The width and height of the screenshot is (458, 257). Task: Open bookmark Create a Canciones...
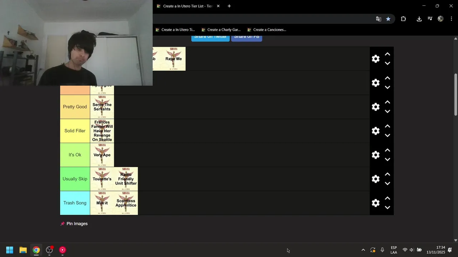[267, 30]
